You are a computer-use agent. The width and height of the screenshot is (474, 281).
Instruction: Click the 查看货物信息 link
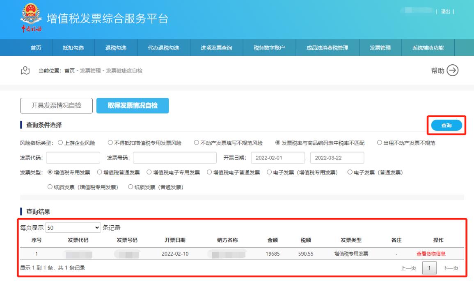coord(431,254)
